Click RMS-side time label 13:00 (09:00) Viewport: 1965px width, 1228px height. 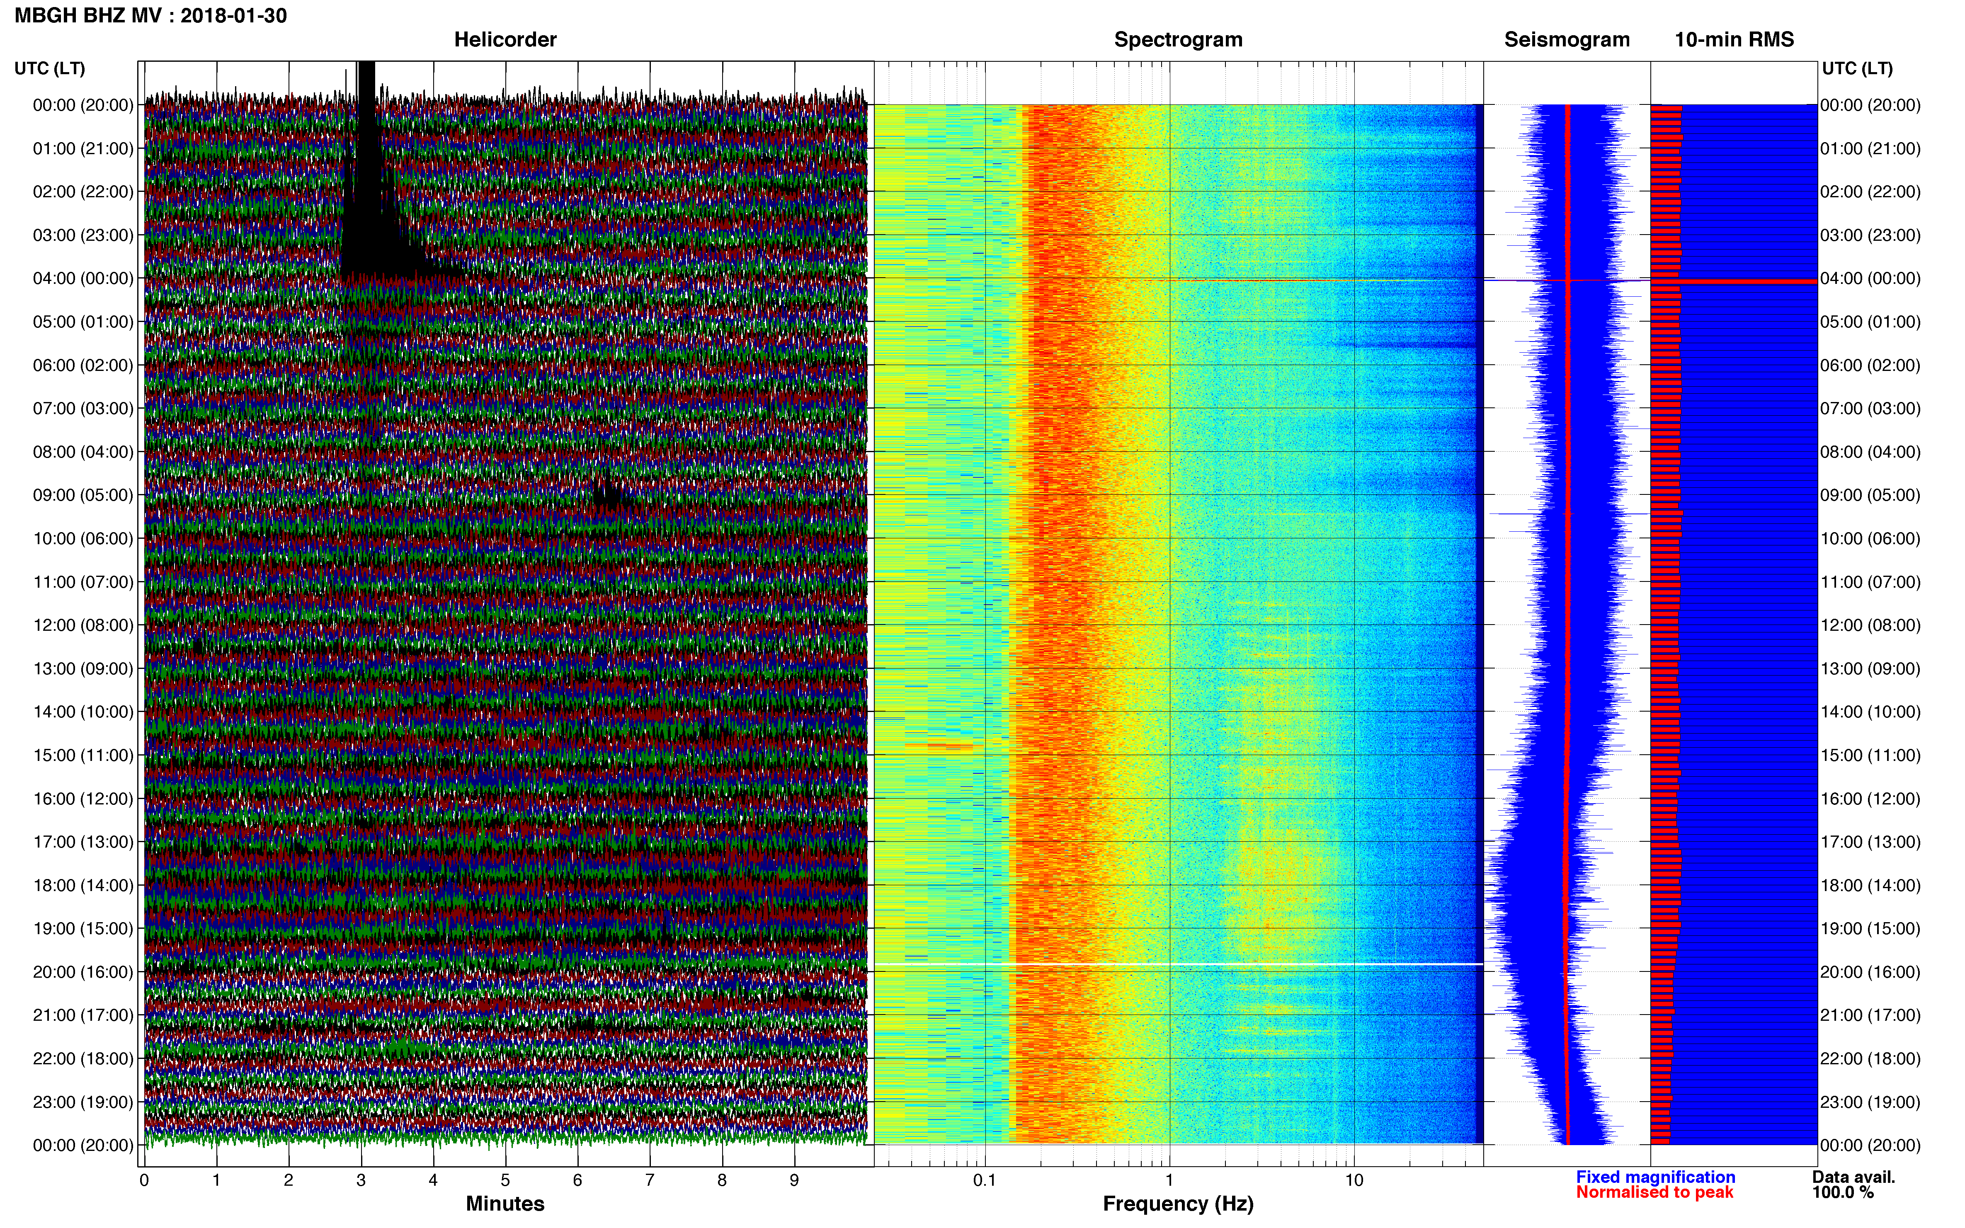[1870, 668]
